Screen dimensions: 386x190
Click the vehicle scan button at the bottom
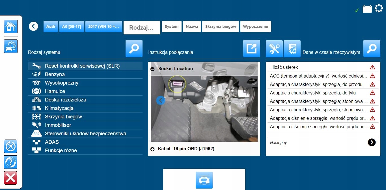[204, 180]
